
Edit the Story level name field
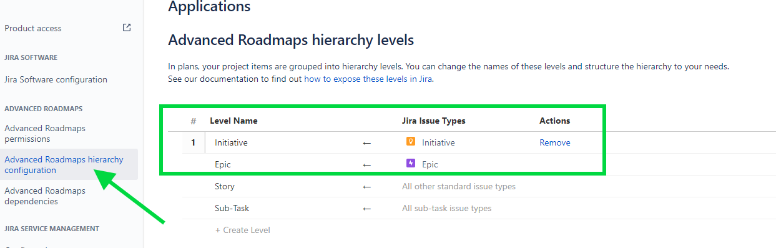pyautogui.click(x=280, y=186)
